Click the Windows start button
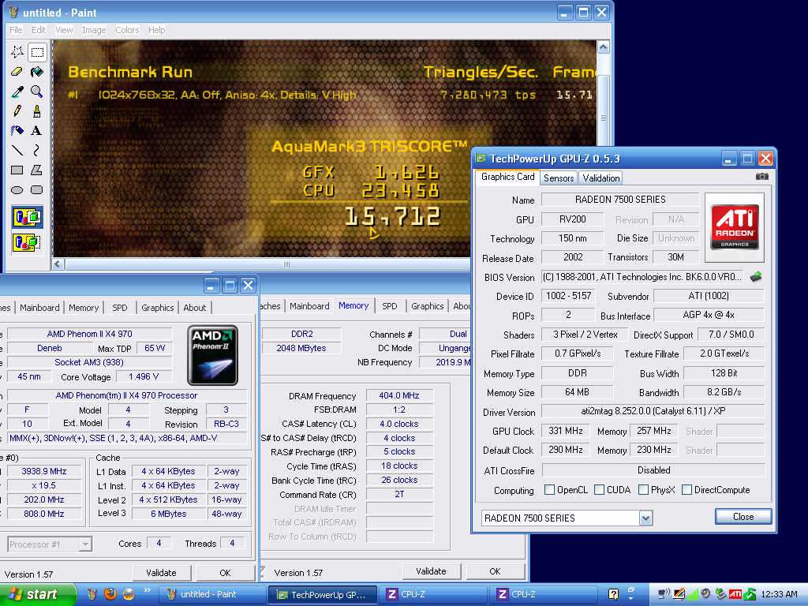The height and width of the screenshot is (606, 808). tap(37, 594)
